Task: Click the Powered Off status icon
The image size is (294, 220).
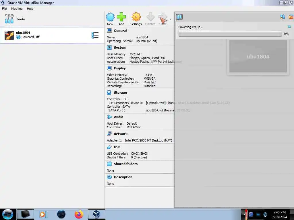Action: pos(18,37)
